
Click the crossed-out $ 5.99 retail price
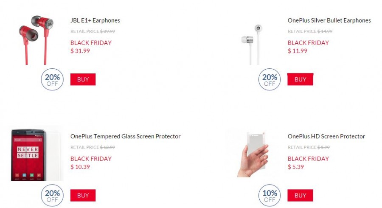(323, 147)
